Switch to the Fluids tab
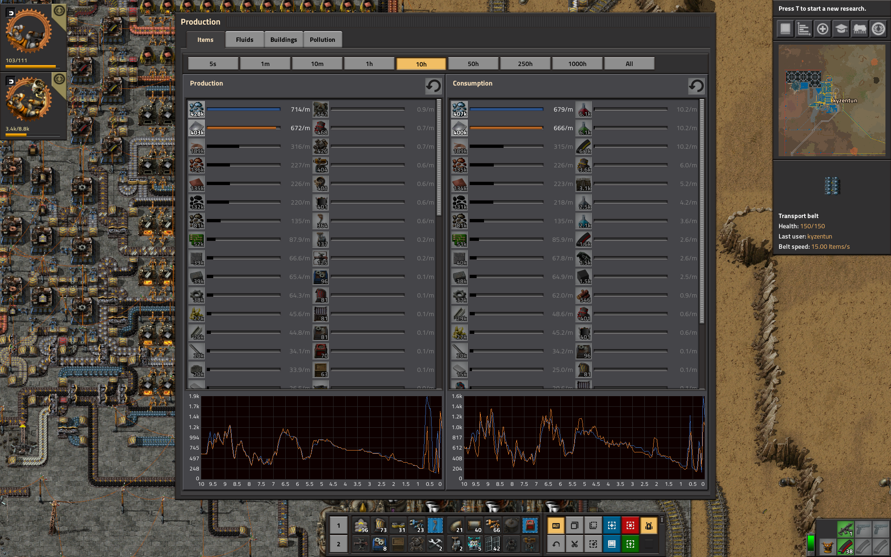891x557 pixels. point(244,40)
